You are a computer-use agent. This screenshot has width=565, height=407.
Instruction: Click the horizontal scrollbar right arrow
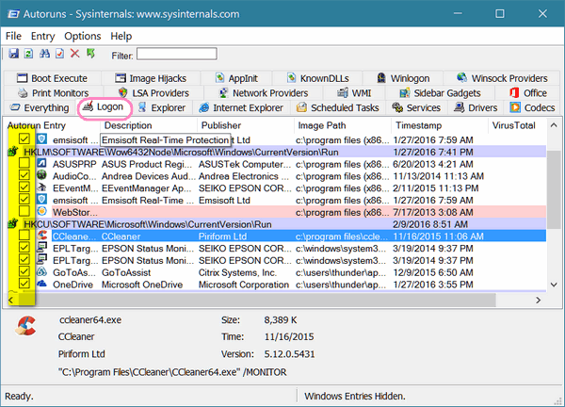coord(538,300)
